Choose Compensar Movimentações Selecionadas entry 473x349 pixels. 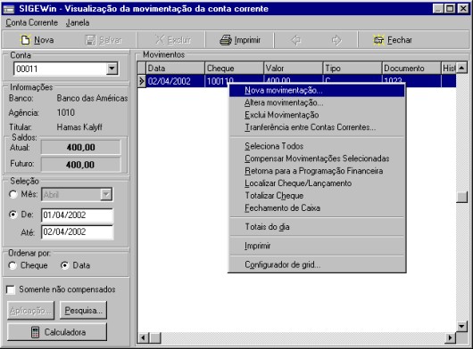(317, 158)
